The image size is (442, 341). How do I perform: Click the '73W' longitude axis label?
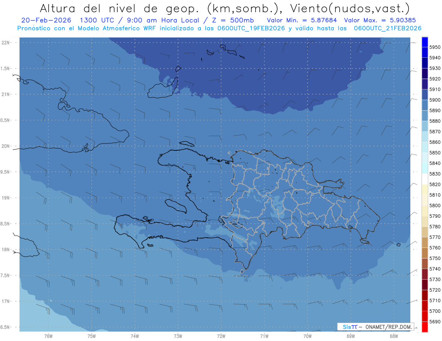pyautogui.click(x=178, y=336)
